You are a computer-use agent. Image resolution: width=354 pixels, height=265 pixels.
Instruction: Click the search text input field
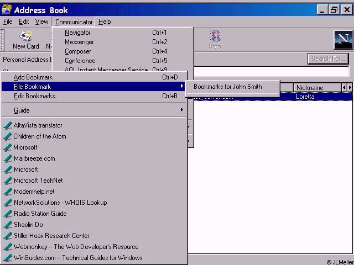point(272,72)
